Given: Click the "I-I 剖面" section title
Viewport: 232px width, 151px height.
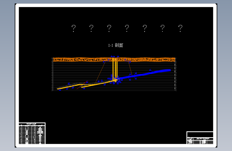Looking at the screenshot, I should click(116, 45).
